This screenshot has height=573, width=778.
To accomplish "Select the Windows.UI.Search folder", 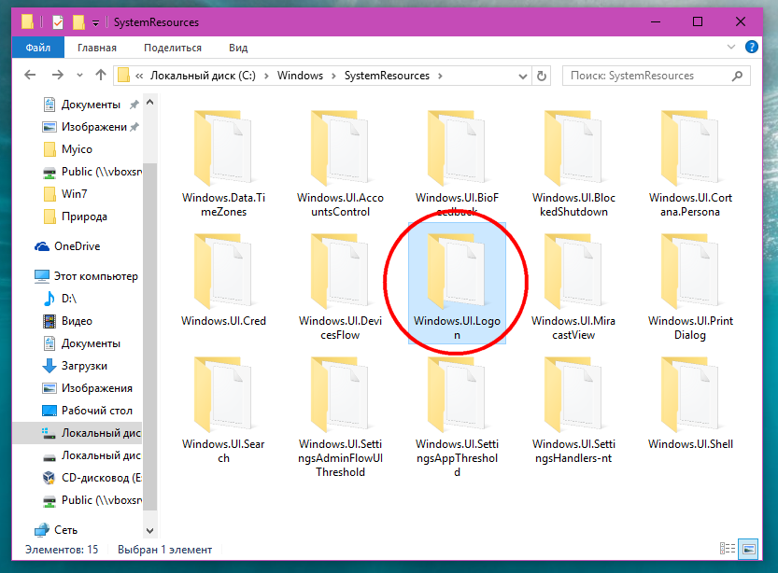I will [224, 410].
